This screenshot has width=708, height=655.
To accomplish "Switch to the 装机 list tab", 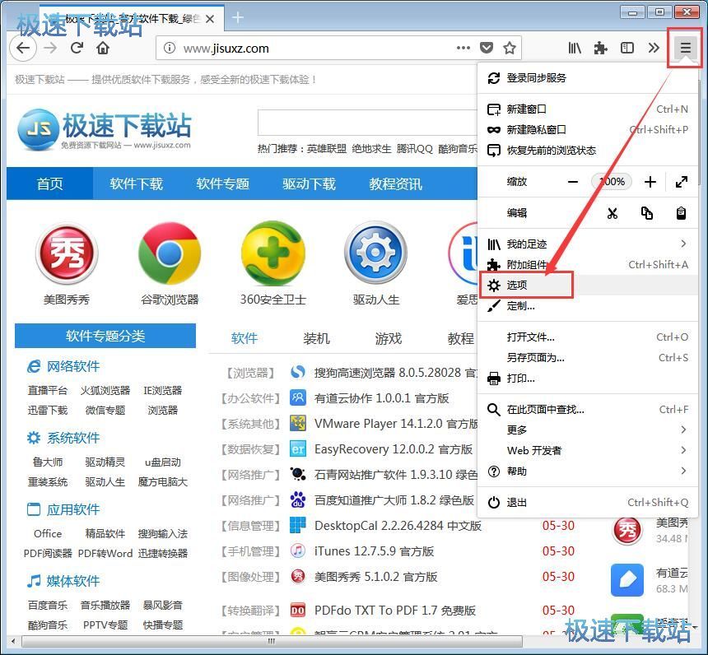I will (316, 338).
